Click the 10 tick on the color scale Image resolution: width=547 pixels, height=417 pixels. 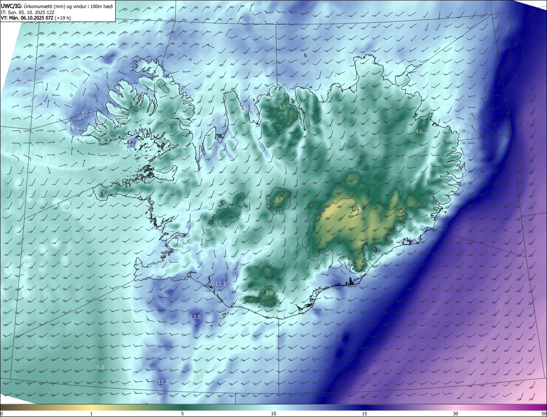click(x=273, y=414)
